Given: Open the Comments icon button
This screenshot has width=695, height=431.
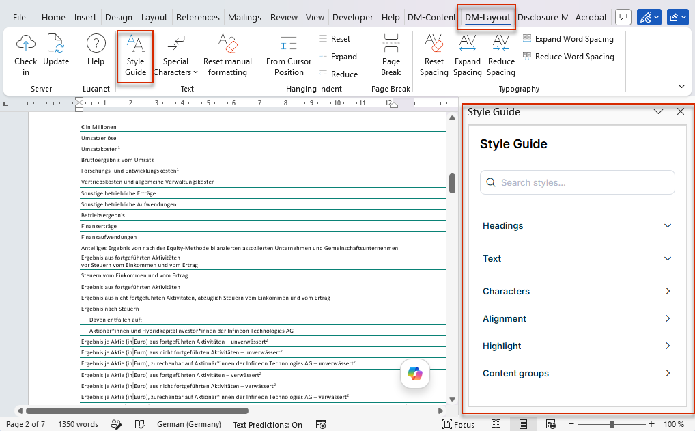Looking at the screenshot, I should click(x=623, y=17).
